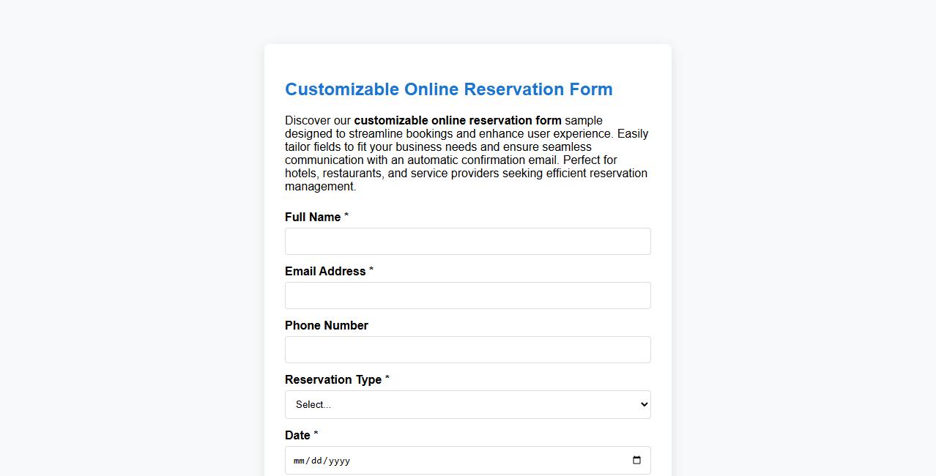The width and height of the screenshot is (936, 476).
Task: Click the "Customizable Online Reservation Form" heading
Action: pyautogui.click(x=449, y=89)
